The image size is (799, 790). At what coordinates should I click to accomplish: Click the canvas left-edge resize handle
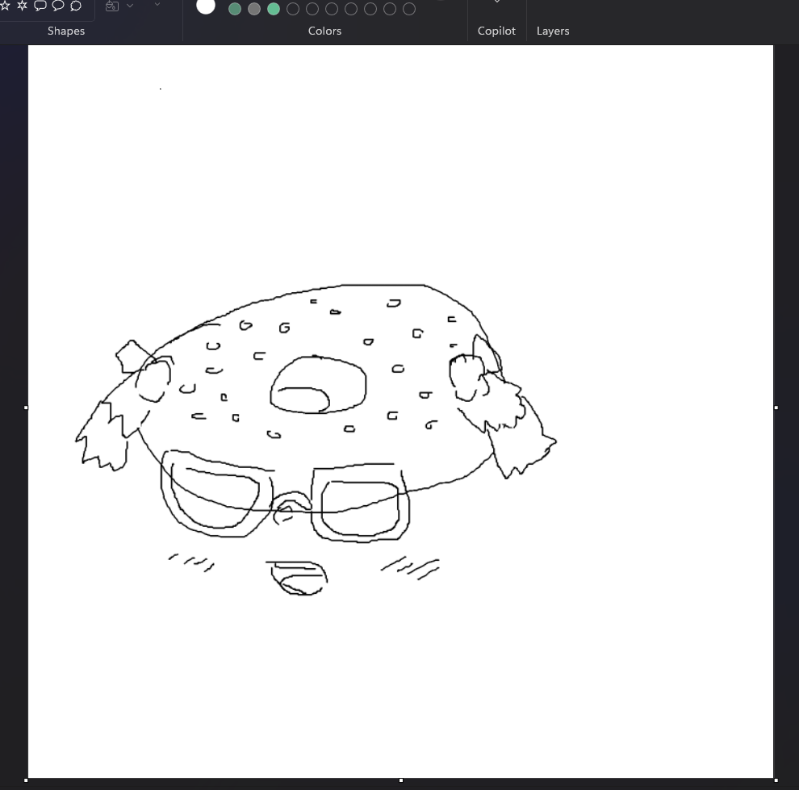coord(26,408)
